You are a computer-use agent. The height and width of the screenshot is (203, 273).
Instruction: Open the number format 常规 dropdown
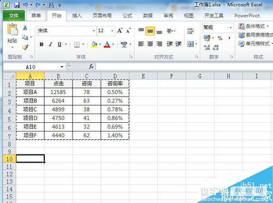[x=230, y=28]
